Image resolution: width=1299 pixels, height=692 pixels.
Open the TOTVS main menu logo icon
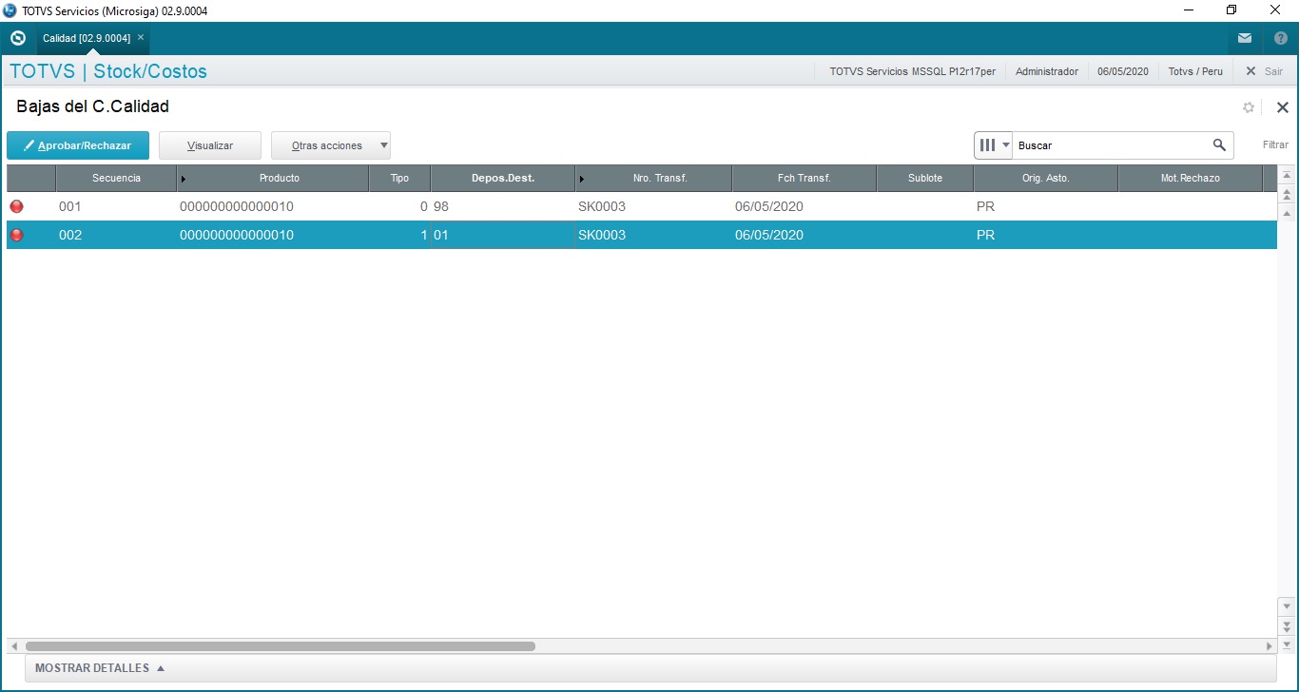[x=17, y=38]
